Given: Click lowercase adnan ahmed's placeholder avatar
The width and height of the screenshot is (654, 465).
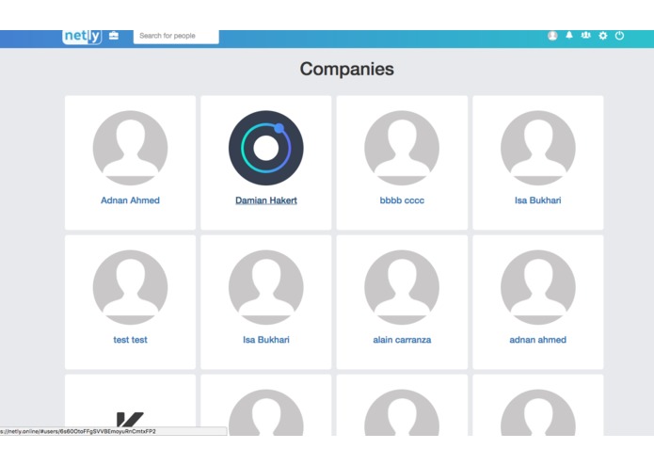Looking at the screenshot, I should [x=538, y=287].
